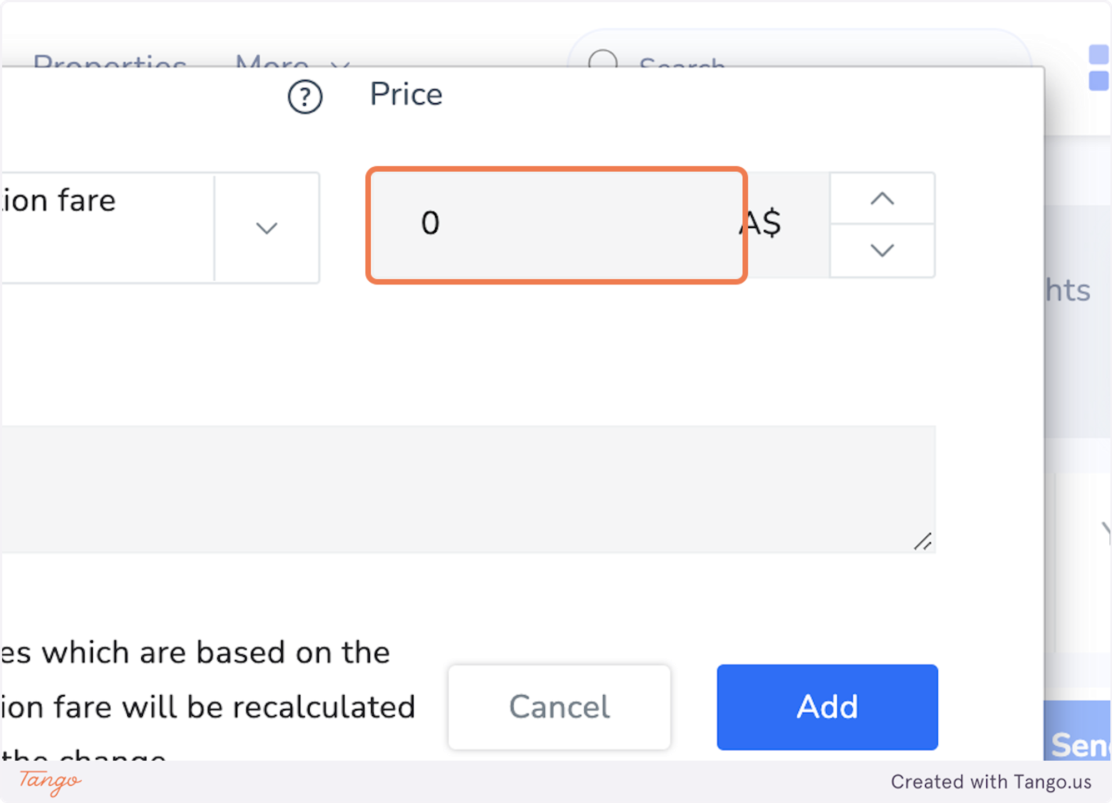1112x803 pixels.
Task: Click the down arrow to decrease price
Action: click(x=882, y=251)
